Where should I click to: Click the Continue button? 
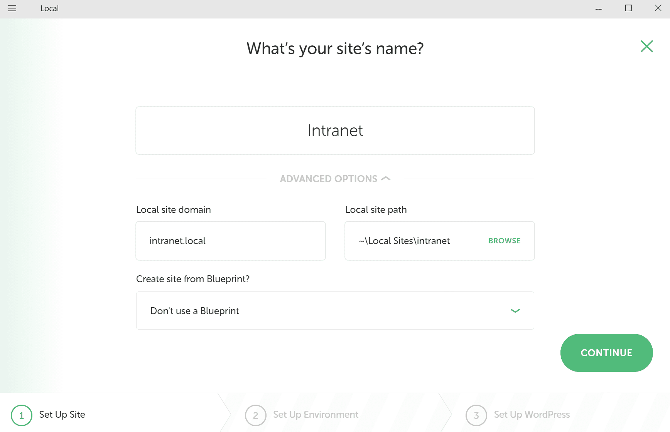pos(606,353)
